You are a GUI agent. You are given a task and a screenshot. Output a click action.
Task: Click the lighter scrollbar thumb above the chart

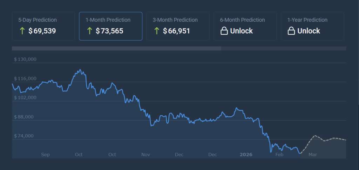click(116, 48)
